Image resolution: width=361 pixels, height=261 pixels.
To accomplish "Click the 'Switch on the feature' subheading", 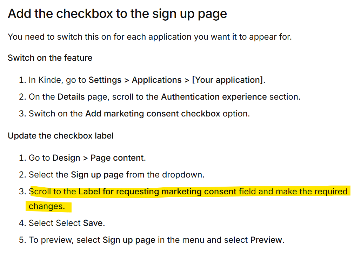I will point(50,58).
